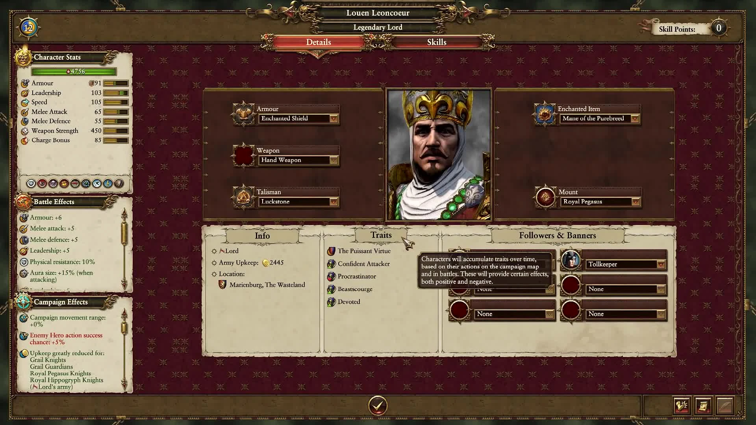
Task: Click the golden checkmark confirm button
Action: coord(378,405)
